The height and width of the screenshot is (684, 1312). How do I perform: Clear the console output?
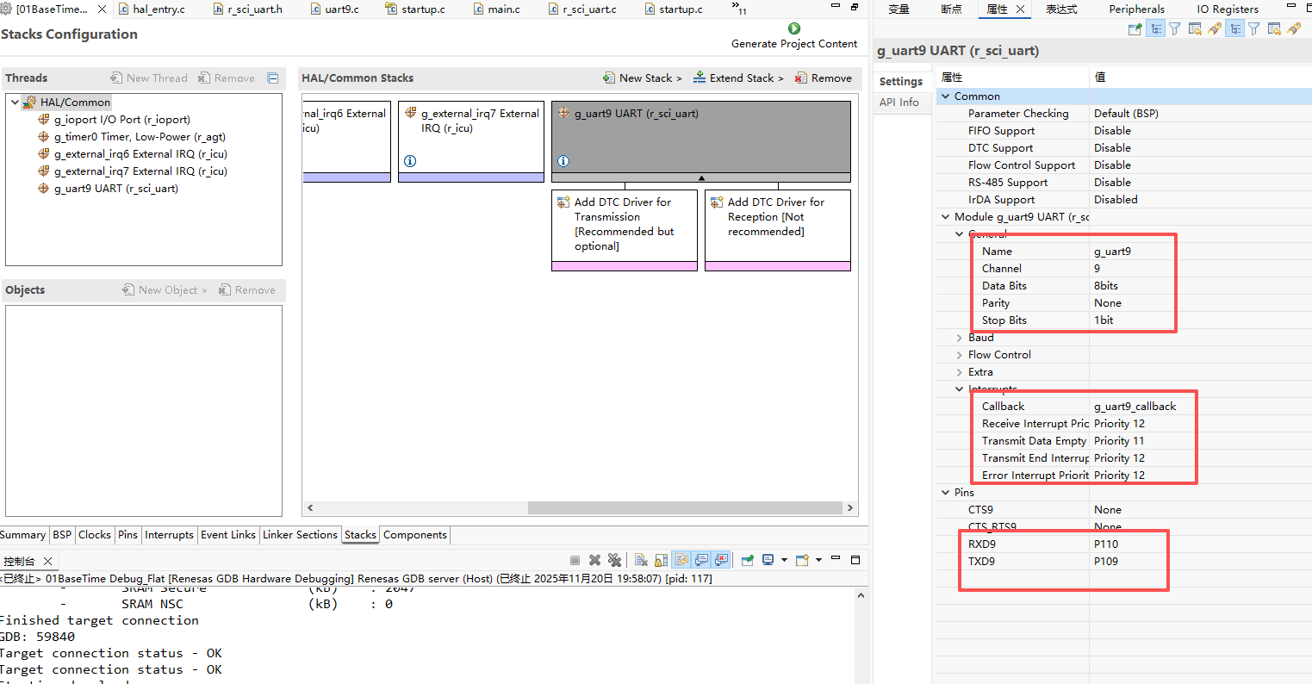point(641,560)
